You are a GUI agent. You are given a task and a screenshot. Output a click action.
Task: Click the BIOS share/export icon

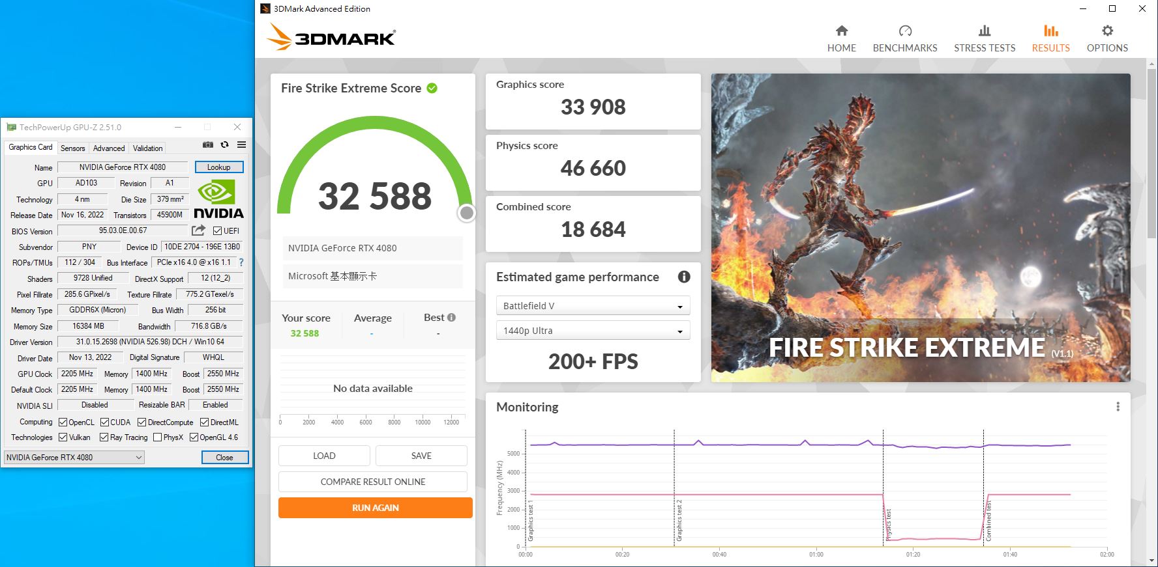[198, 230]
